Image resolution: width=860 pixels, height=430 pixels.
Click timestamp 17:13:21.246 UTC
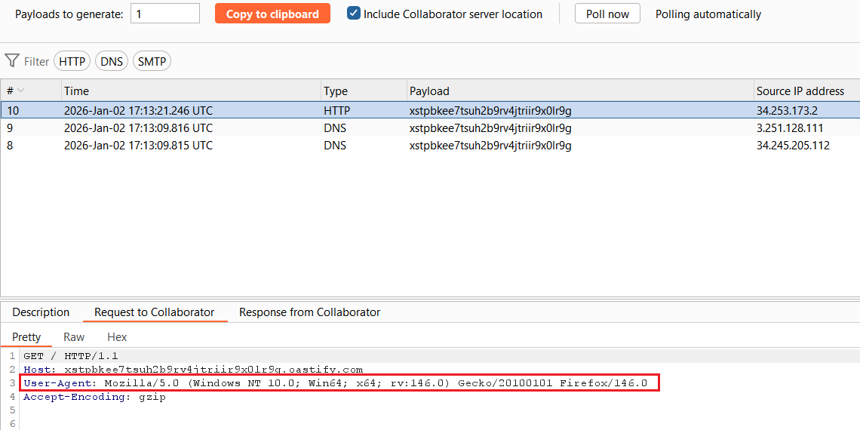[x=138, y=110]
